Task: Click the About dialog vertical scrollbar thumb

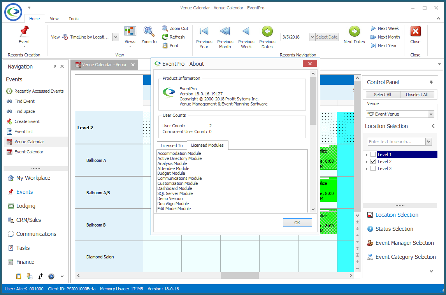Action: point(313,101)
